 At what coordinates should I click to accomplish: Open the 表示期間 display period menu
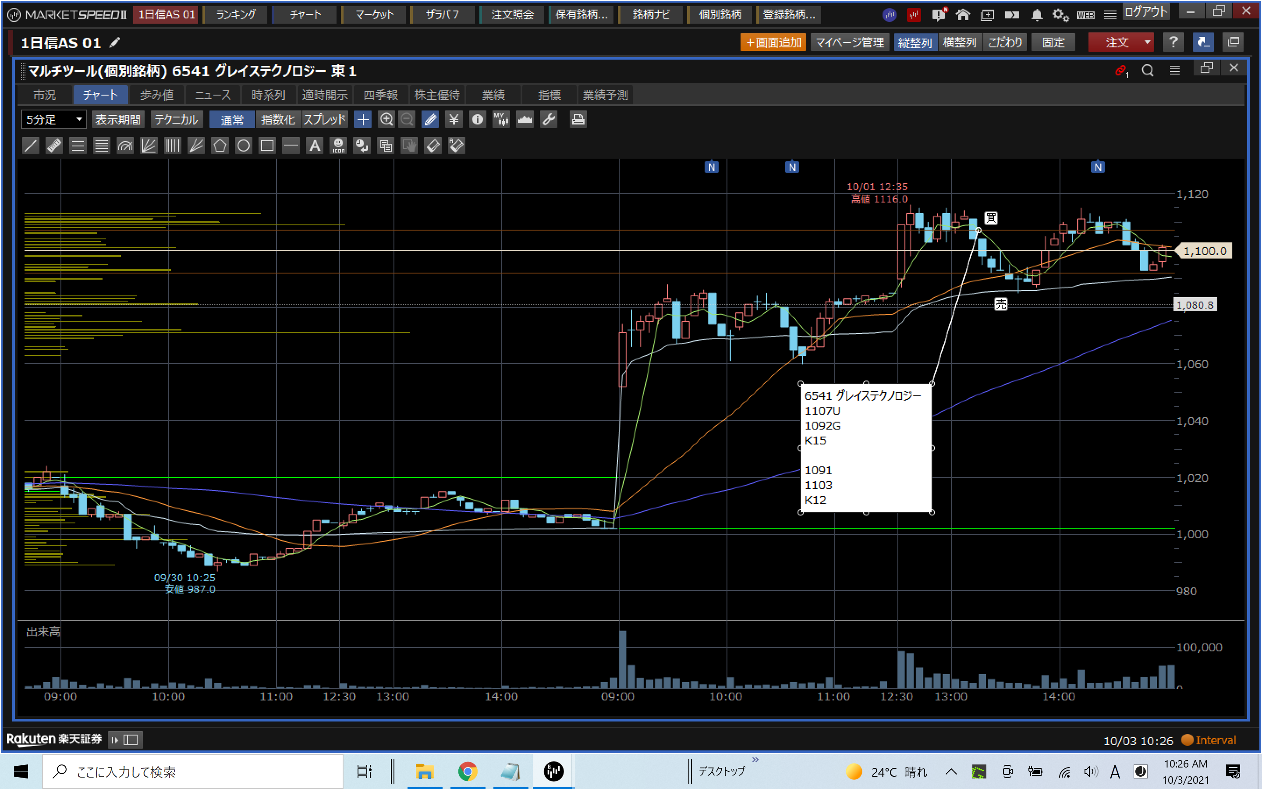point(118,120)
